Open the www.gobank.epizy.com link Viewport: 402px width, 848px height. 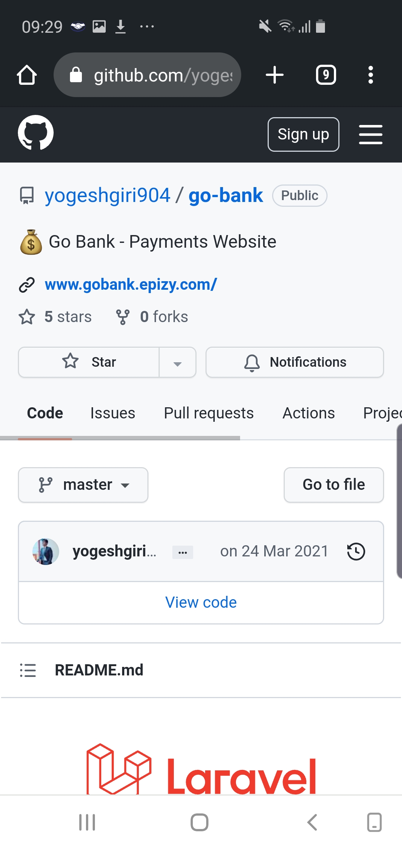coord(131,285)
